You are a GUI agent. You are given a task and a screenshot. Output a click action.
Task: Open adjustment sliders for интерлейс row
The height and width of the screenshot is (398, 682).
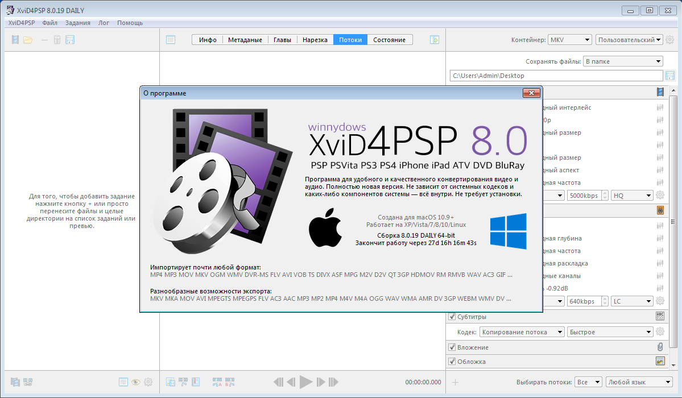click(660, 107)
